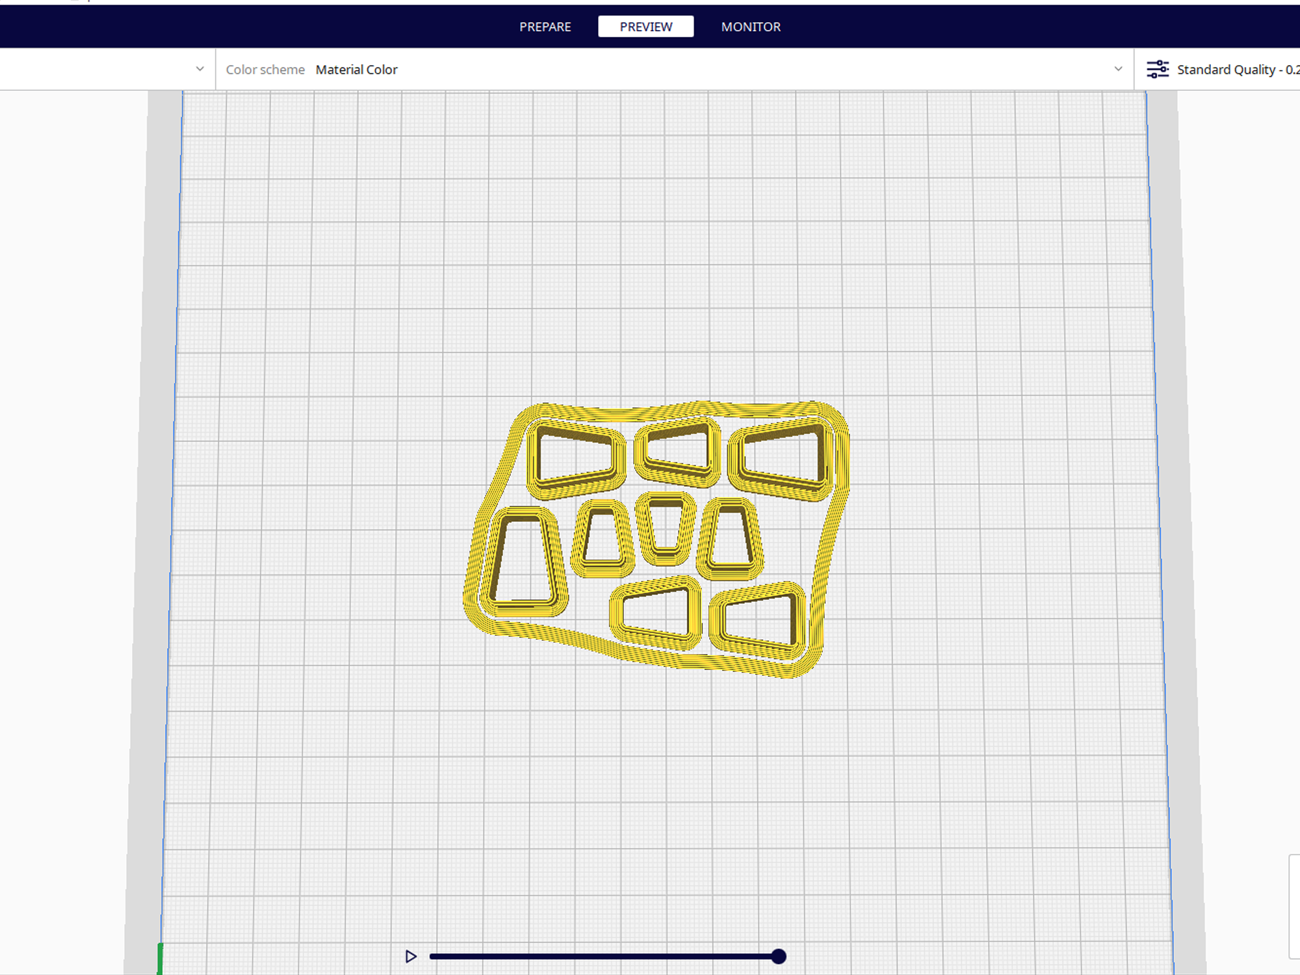Click the Material Color selection value

coord(356,70)
